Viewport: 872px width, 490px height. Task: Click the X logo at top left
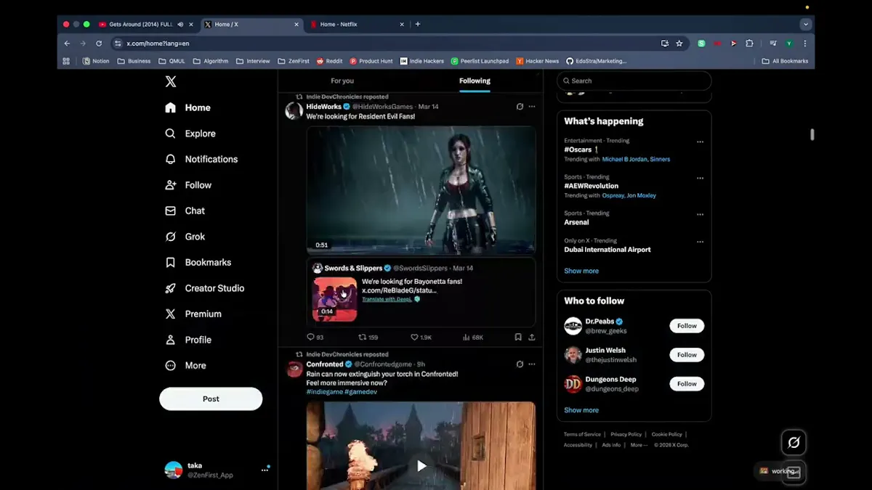pos(170,82)
